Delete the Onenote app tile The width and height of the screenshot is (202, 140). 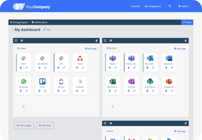128,91
